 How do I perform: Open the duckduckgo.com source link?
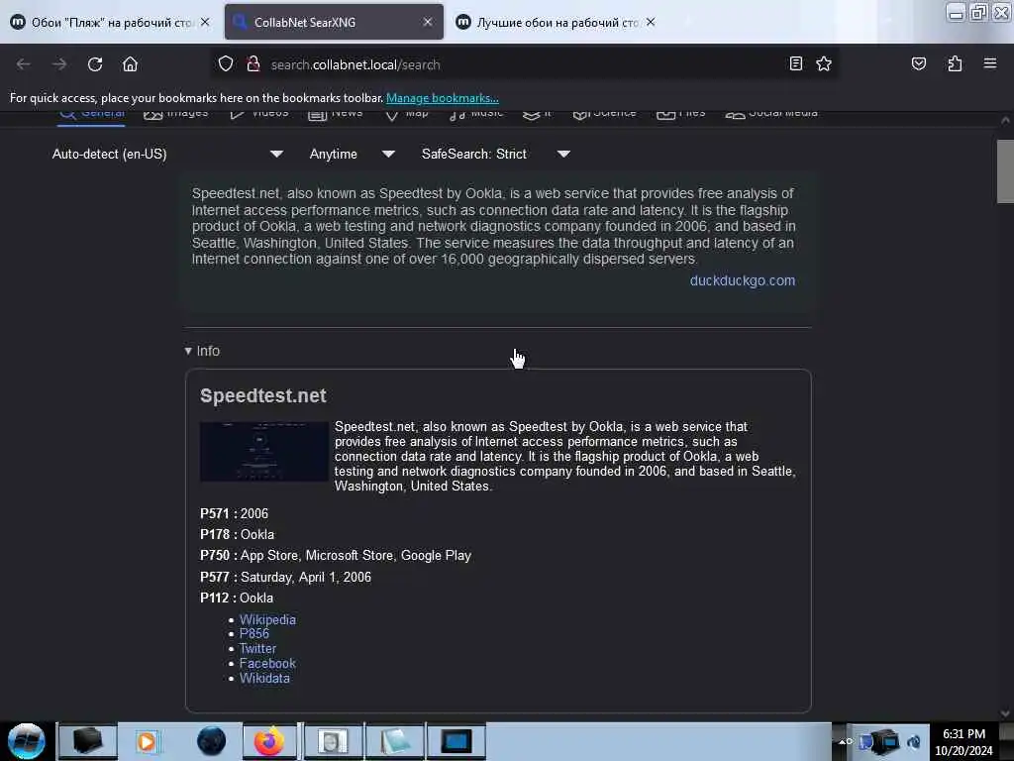(743, 280)
